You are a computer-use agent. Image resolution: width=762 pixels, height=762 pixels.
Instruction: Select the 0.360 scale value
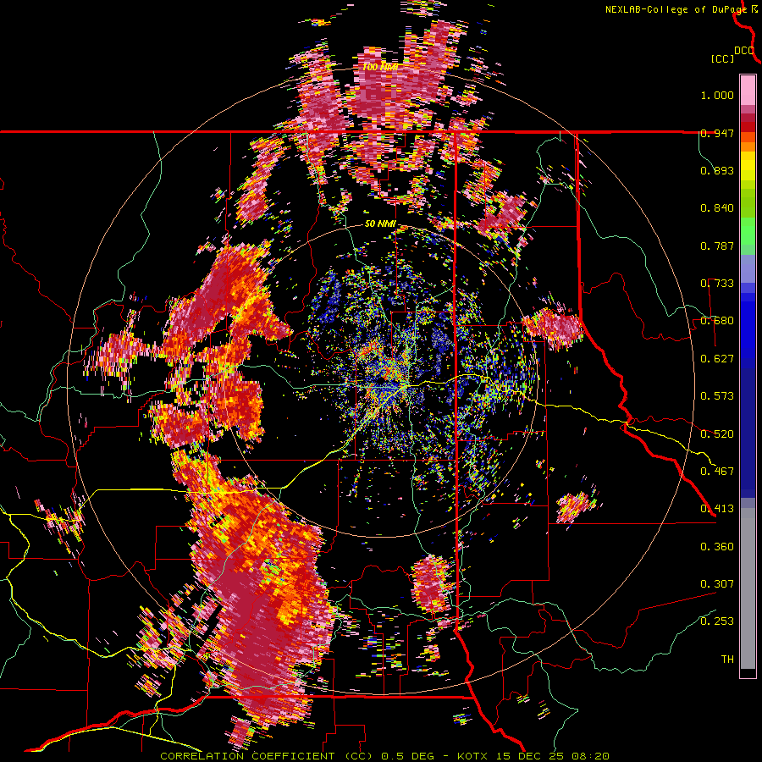[717, 547]
